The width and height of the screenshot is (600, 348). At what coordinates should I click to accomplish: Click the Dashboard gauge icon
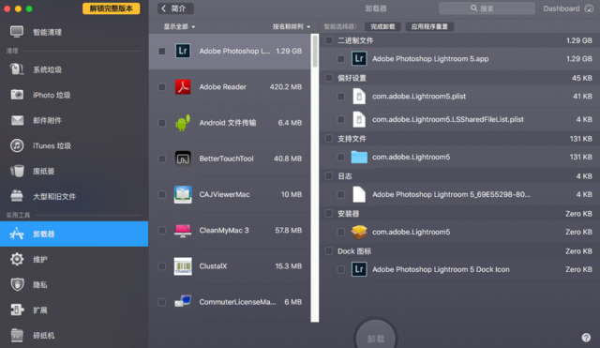[589, 8]
